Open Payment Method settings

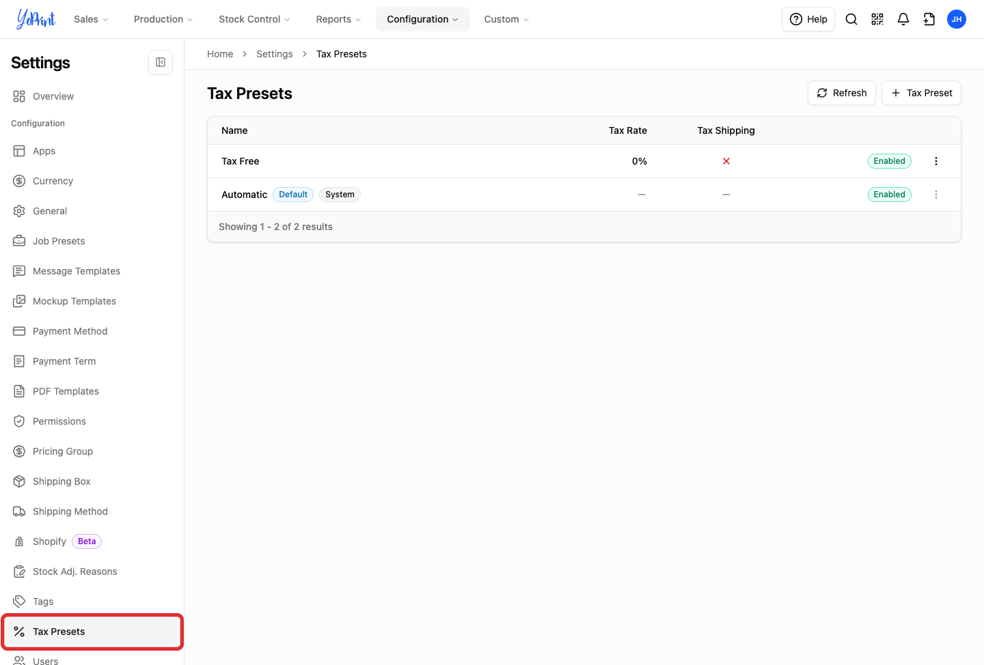click(x=92, y=331)
